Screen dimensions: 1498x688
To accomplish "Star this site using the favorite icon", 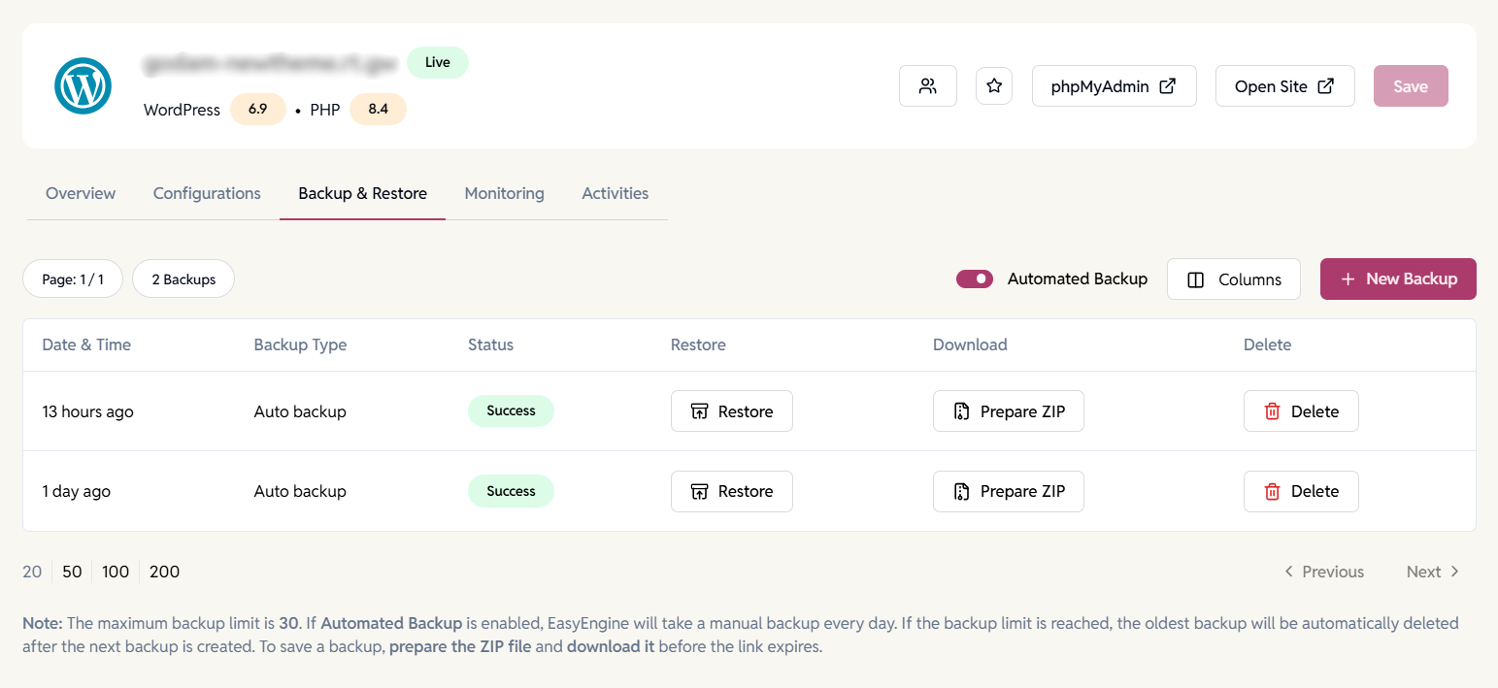I will click(x=993, y=85).
